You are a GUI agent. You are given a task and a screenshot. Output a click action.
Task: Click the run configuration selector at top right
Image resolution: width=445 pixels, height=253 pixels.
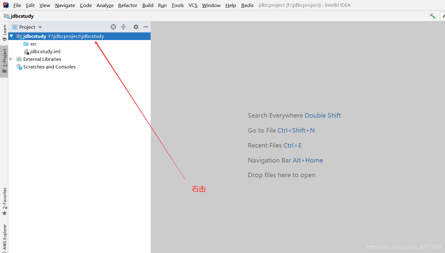point(443,16)
